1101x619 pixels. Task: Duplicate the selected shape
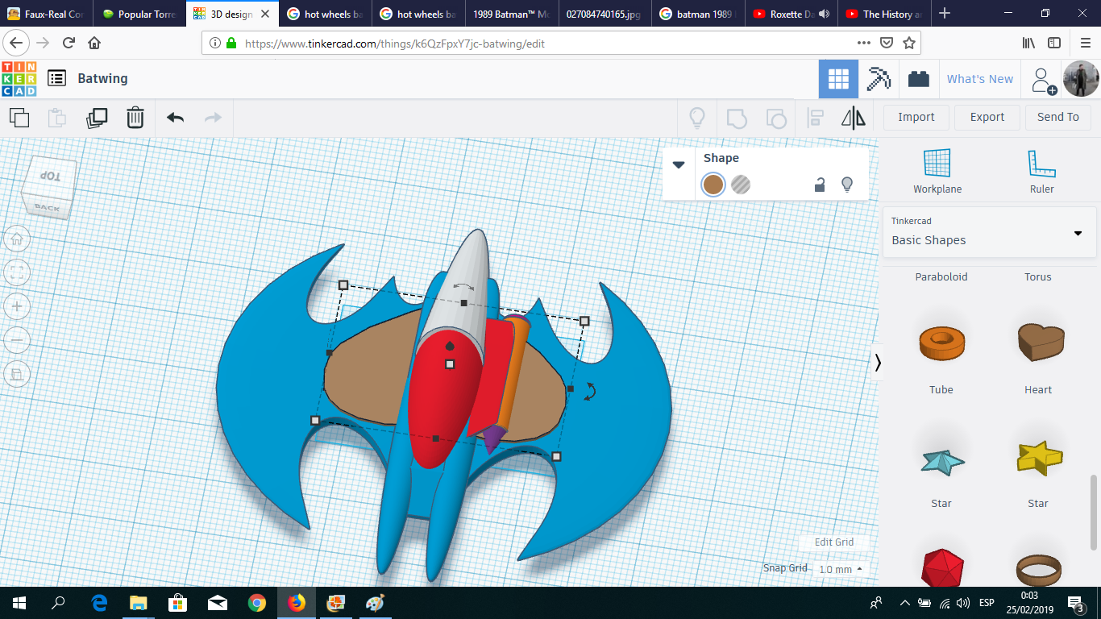97,118
